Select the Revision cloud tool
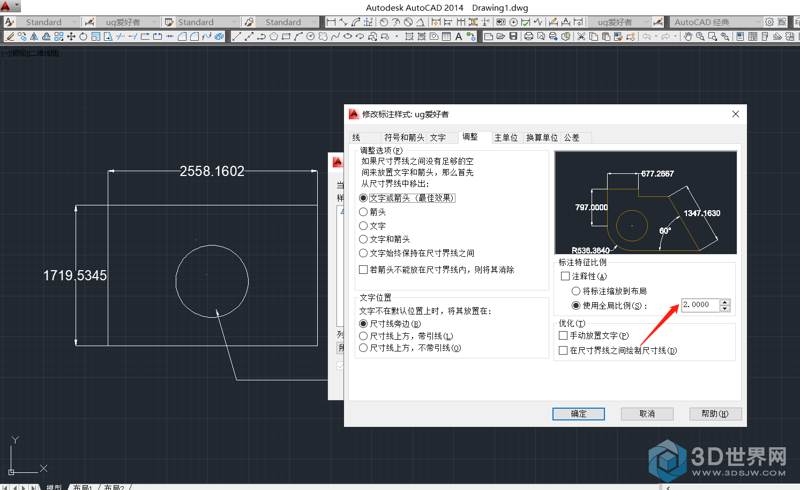 coord(323,36)
